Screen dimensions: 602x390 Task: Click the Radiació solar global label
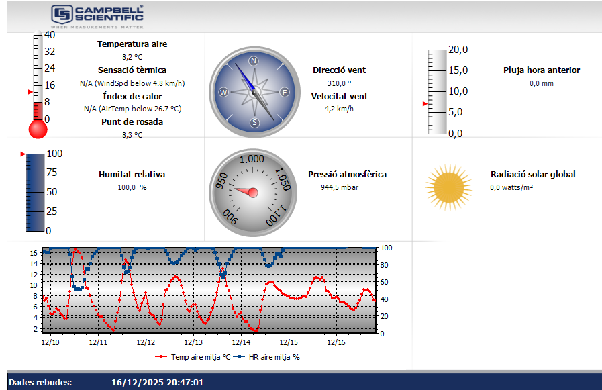tap(532, 175)
